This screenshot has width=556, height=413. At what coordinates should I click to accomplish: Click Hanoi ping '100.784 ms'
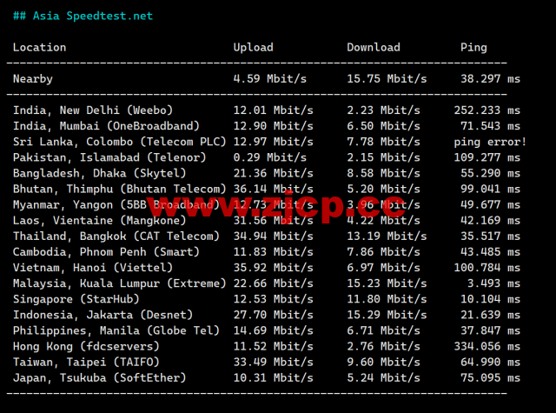pos(487,268)
